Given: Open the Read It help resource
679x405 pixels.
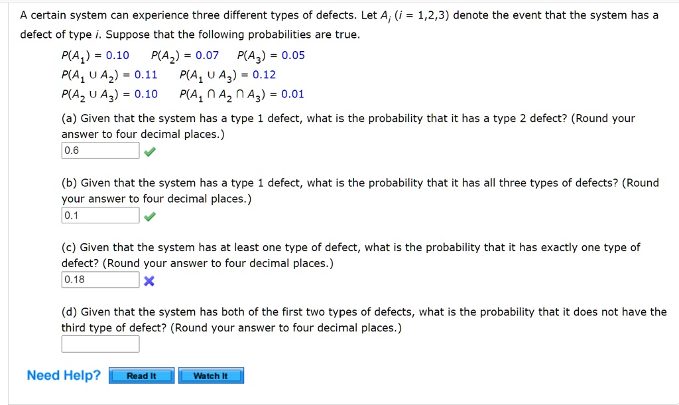Looking at the screenshot, I should tap(141, 375).
